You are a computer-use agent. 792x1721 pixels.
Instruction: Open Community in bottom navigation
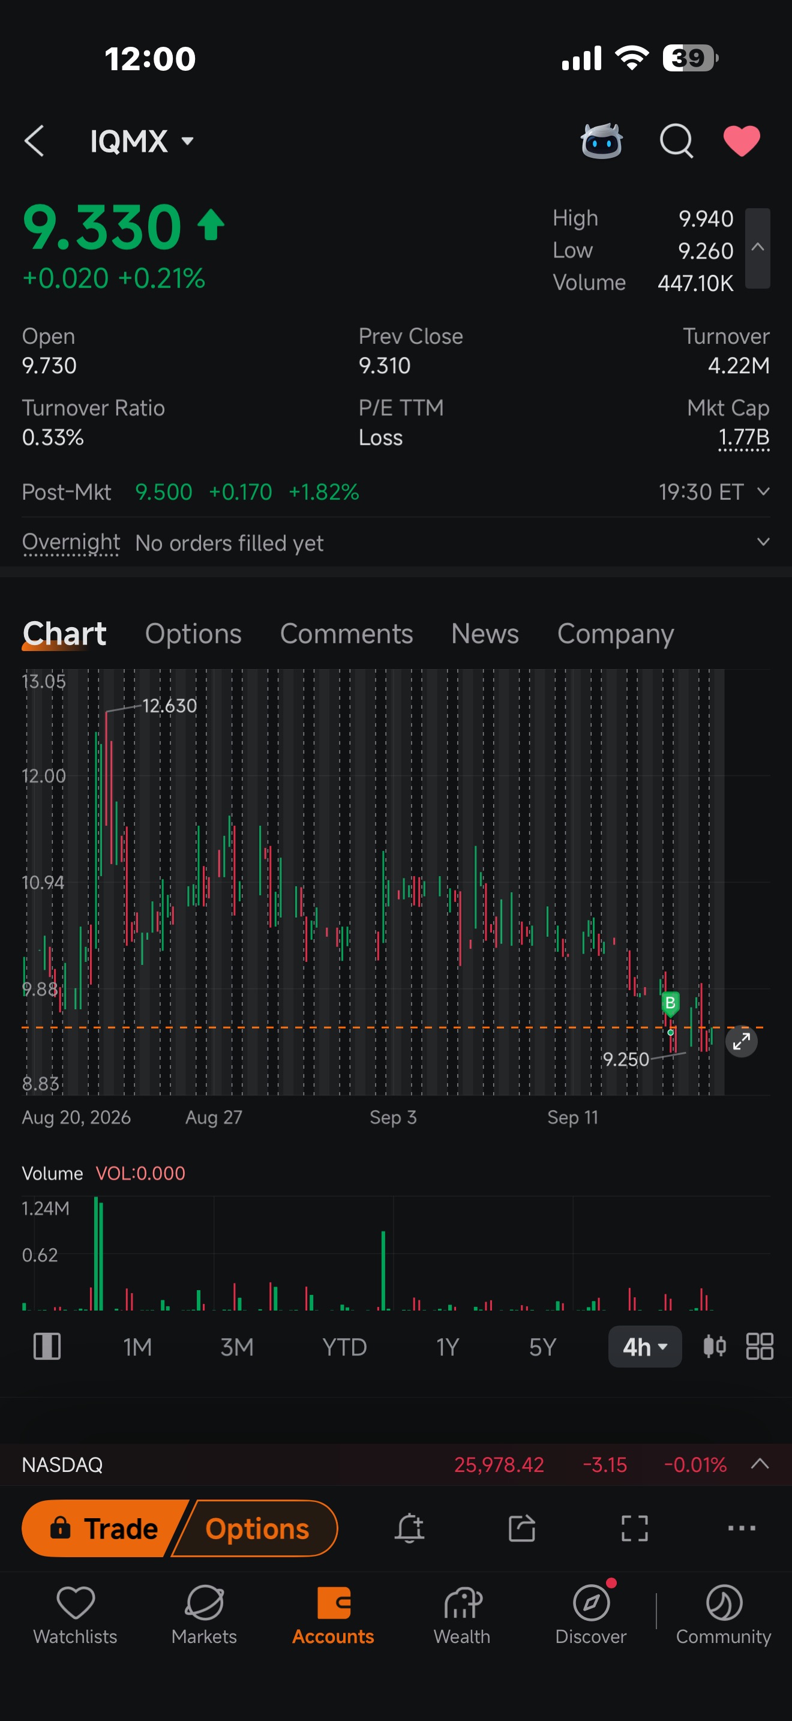tap(724, 1615)
